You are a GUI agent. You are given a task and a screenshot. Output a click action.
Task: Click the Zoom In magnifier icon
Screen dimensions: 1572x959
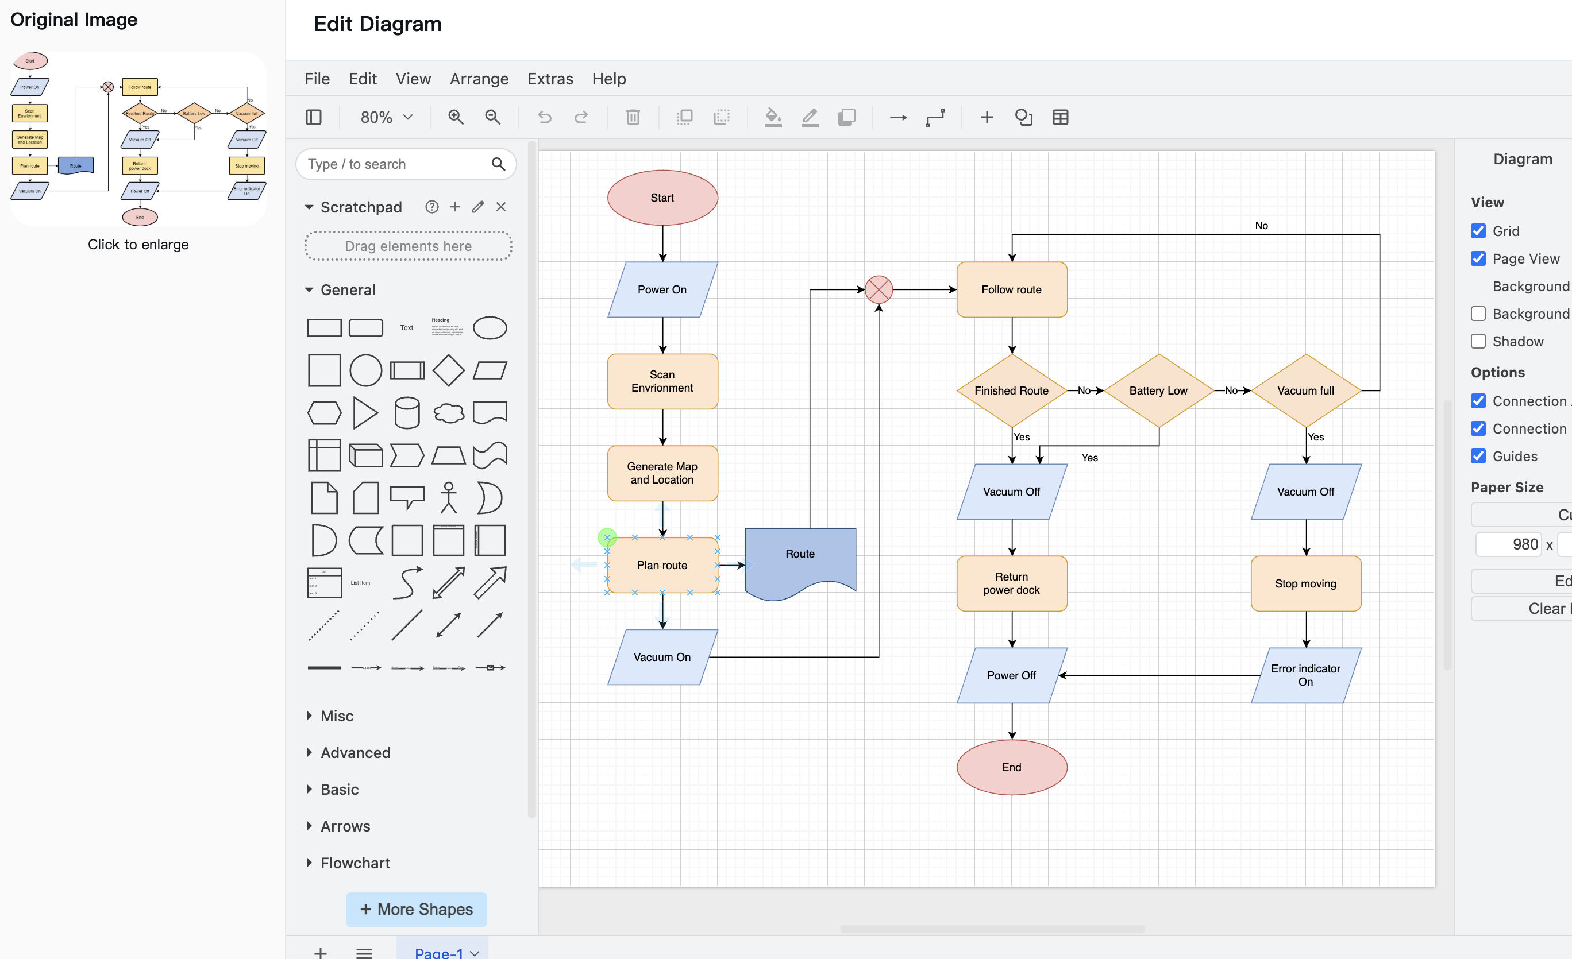pos(456,117)
